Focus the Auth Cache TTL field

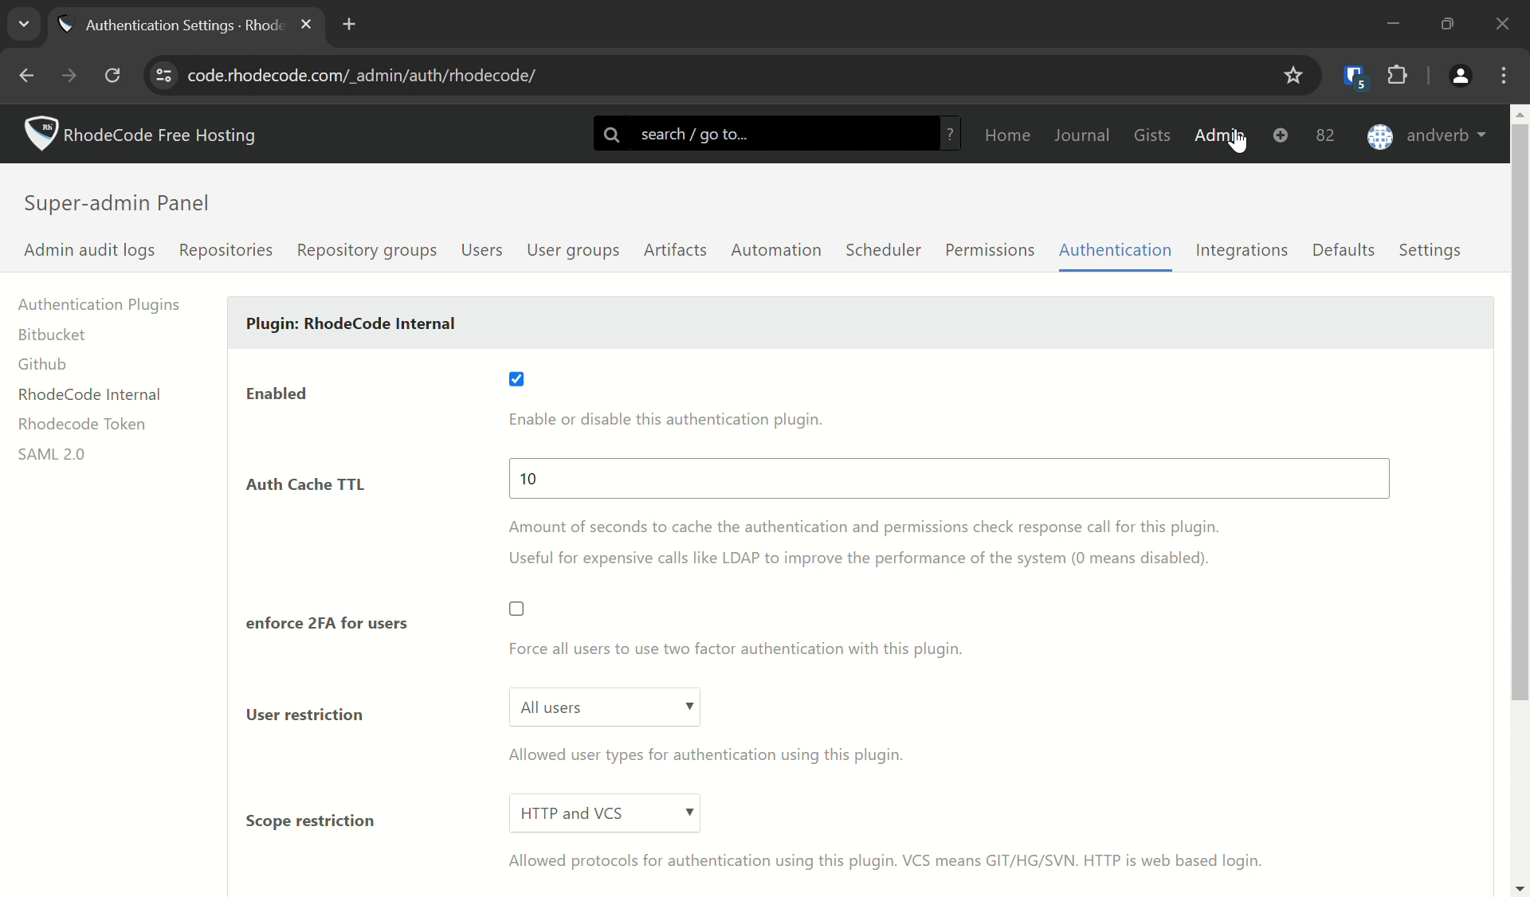949,479
